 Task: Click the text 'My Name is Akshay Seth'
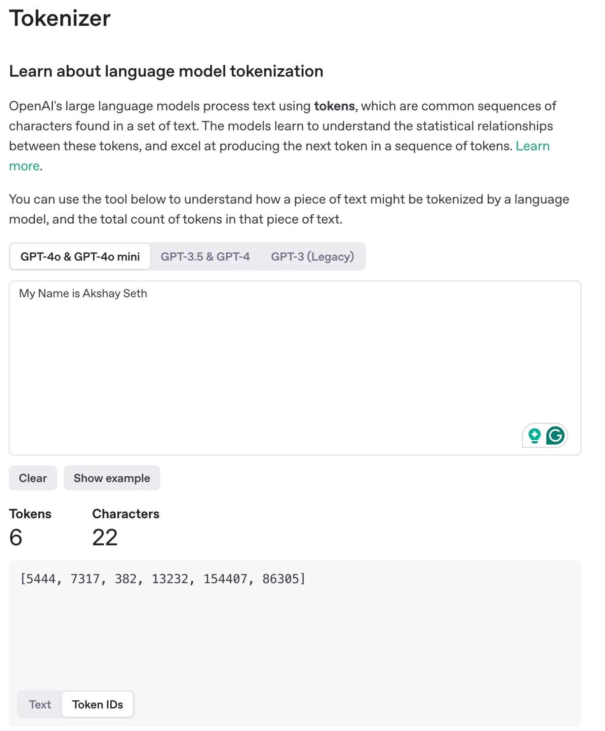pos(83,293)
